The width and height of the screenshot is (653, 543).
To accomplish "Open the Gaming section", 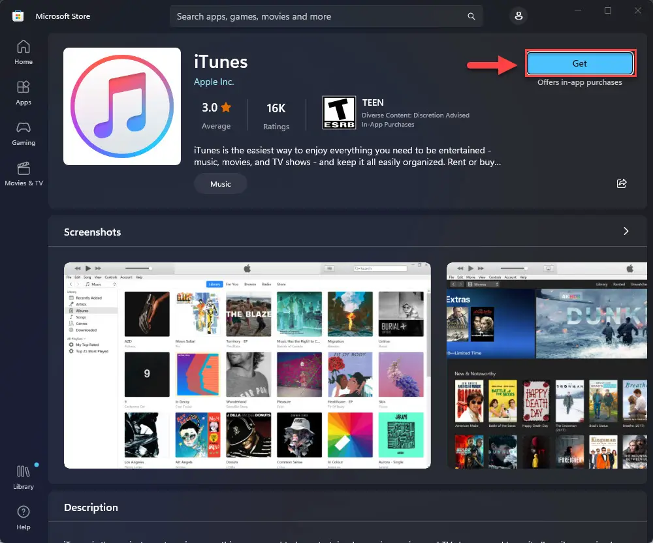I will [24, 133].
